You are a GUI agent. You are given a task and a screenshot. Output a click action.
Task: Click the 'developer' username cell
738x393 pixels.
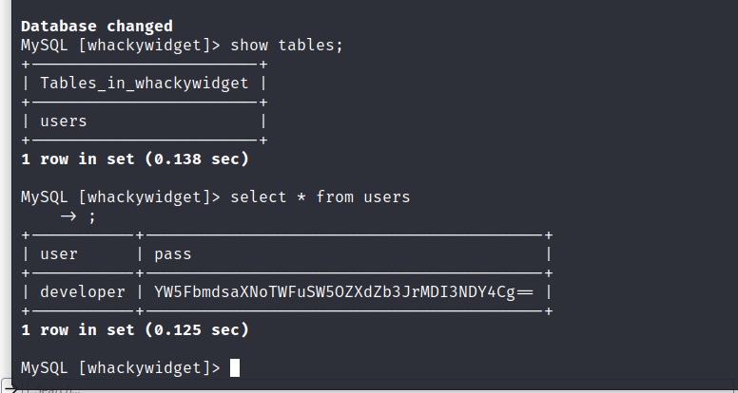(x=83, y=292)
